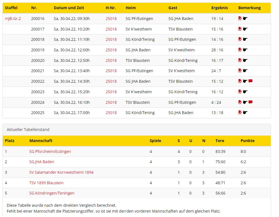
Task: Open PDF report icon for game 200024
Action: 240,102
